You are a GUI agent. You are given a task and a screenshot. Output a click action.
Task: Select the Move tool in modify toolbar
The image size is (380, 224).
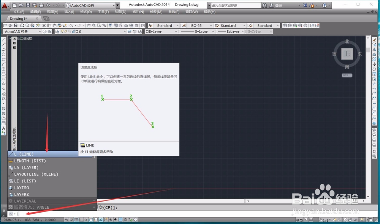pyautogui.click(x=374, y=64)
